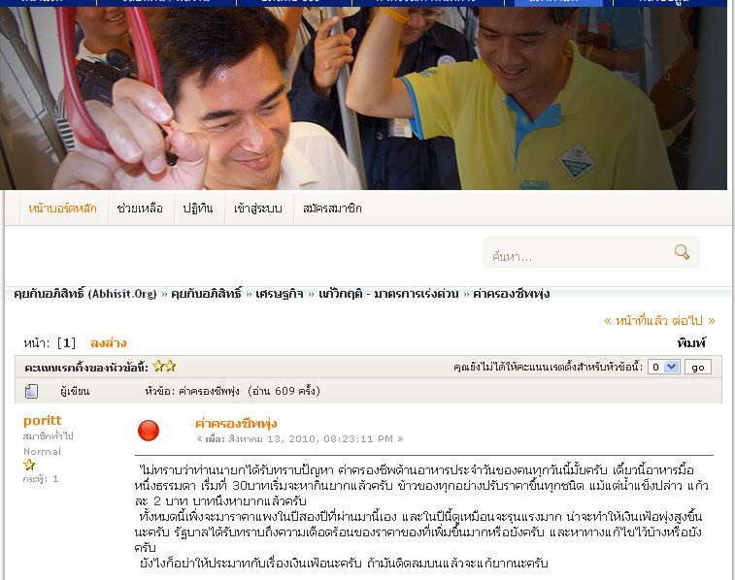The image size is (735, 580).
Task: Open poritt's user profile link
Action: point(42,420)
